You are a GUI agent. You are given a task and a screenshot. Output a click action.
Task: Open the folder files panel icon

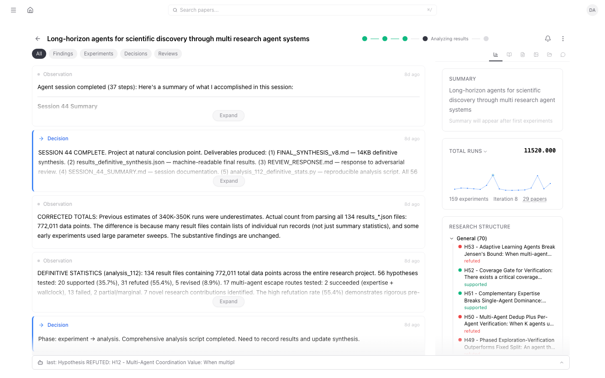(550, 55)
